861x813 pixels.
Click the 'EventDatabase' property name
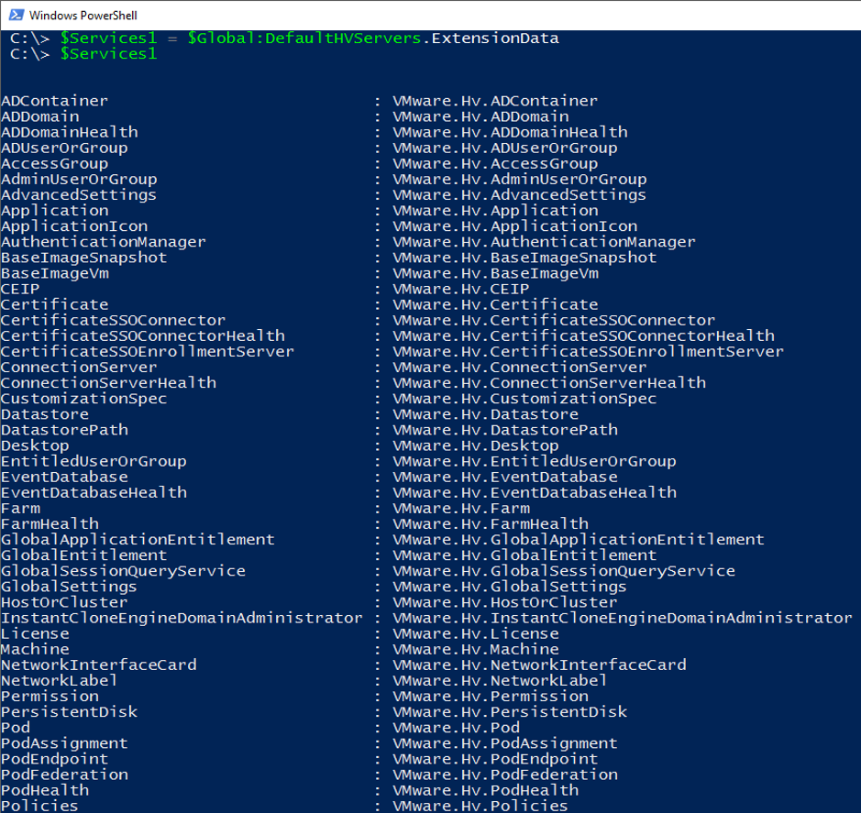65,477
